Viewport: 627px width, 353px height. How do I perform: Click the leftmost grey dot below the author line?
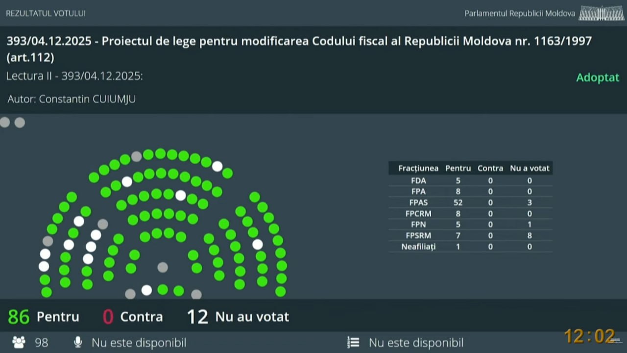pos(5,123)
